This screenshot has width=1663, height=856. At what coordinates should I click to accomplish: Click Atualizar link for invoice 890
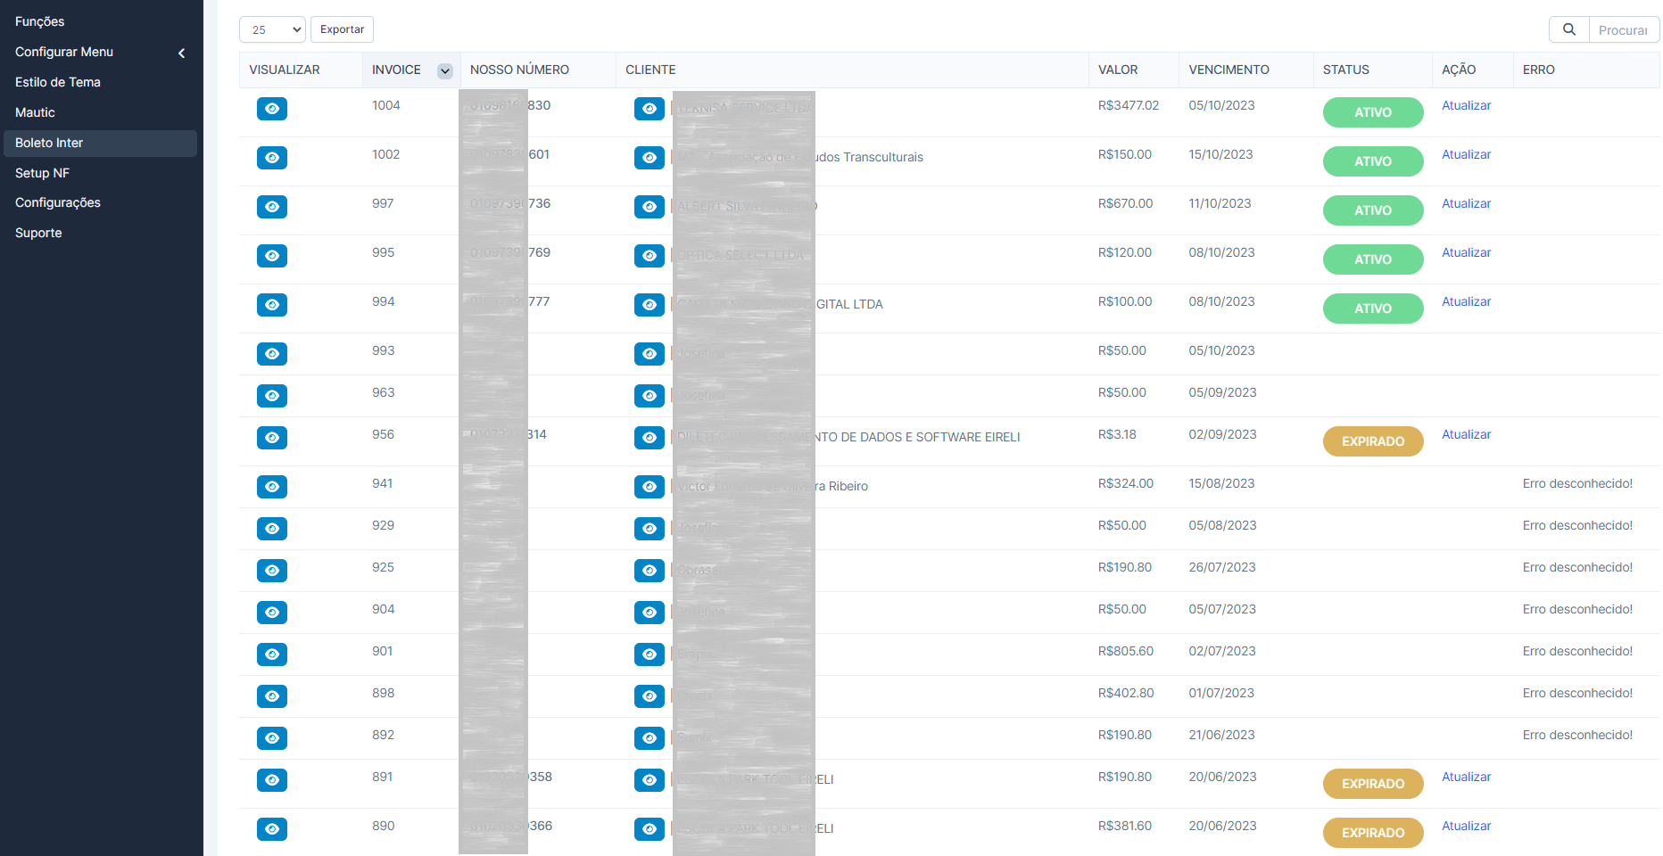[x=1466, y=826]
